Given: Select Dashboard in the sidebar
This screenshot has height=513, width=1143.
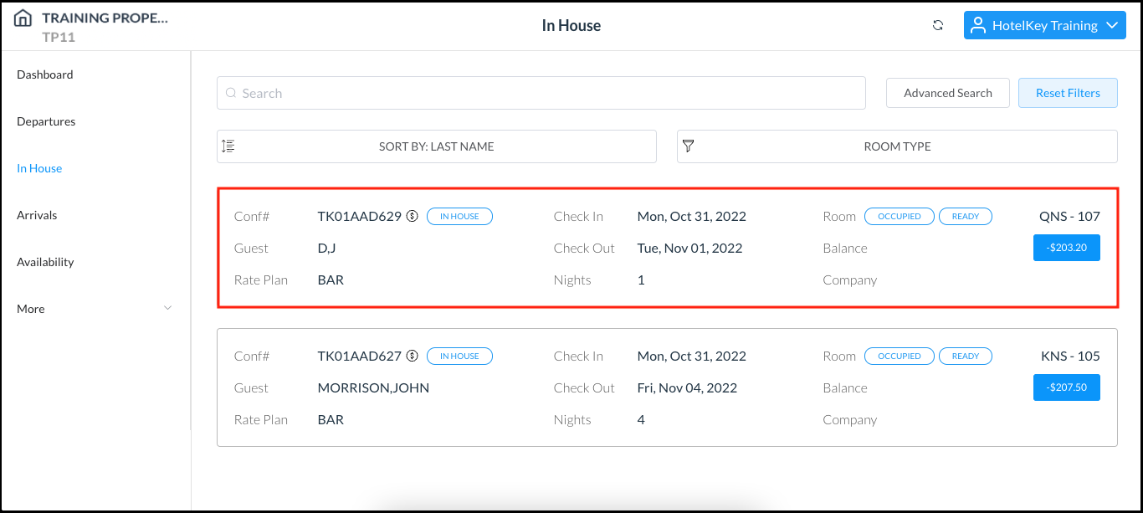Looking at the screenshot, I should [x=44, y=74].
